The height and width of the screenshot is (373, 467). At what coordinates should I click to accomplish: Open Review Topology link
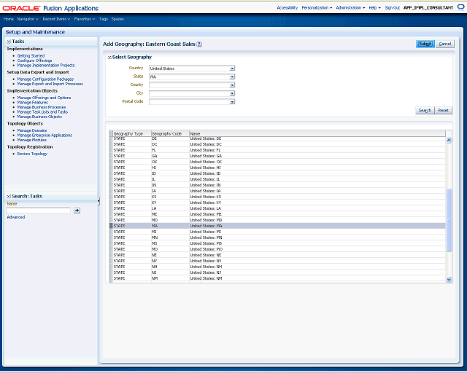32,154
